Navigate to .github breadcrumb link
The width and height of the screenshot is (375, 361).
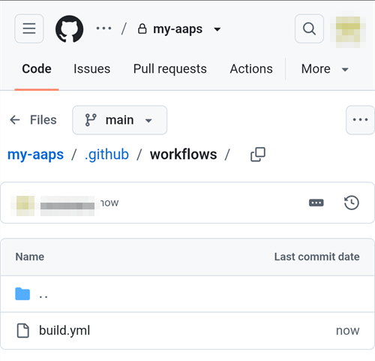(x=106, y=155)
